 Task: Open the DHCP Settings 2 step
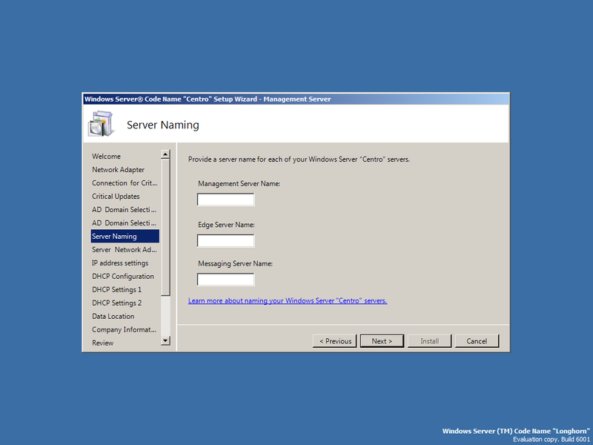click(119, 303)
